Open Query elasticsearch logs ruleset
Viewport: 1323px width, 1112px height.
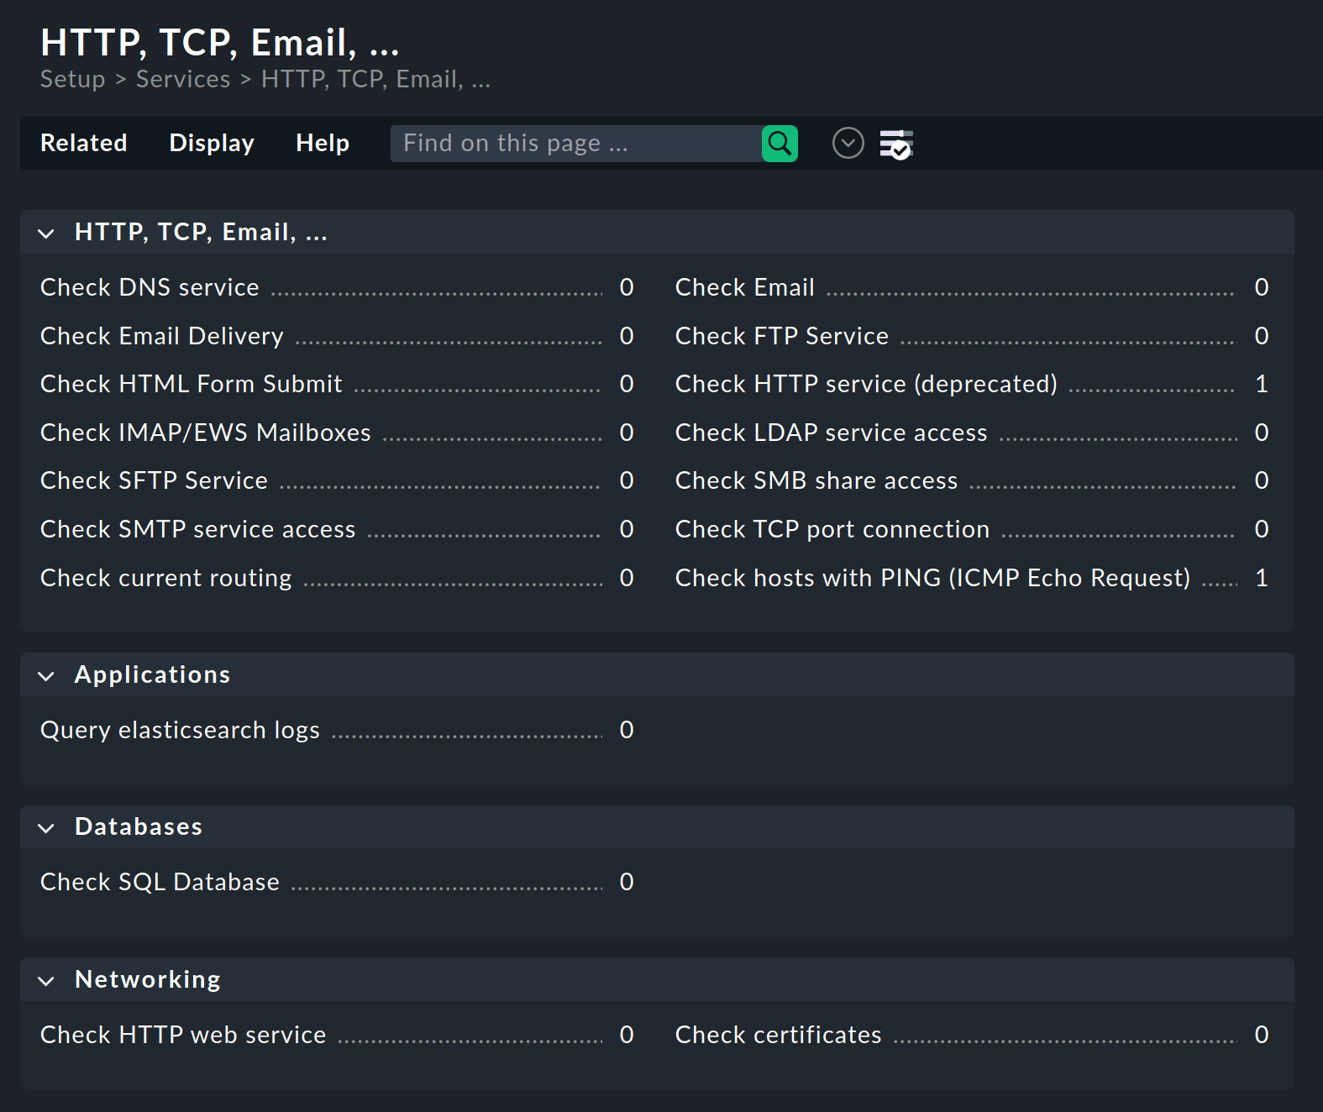[180, 730]
